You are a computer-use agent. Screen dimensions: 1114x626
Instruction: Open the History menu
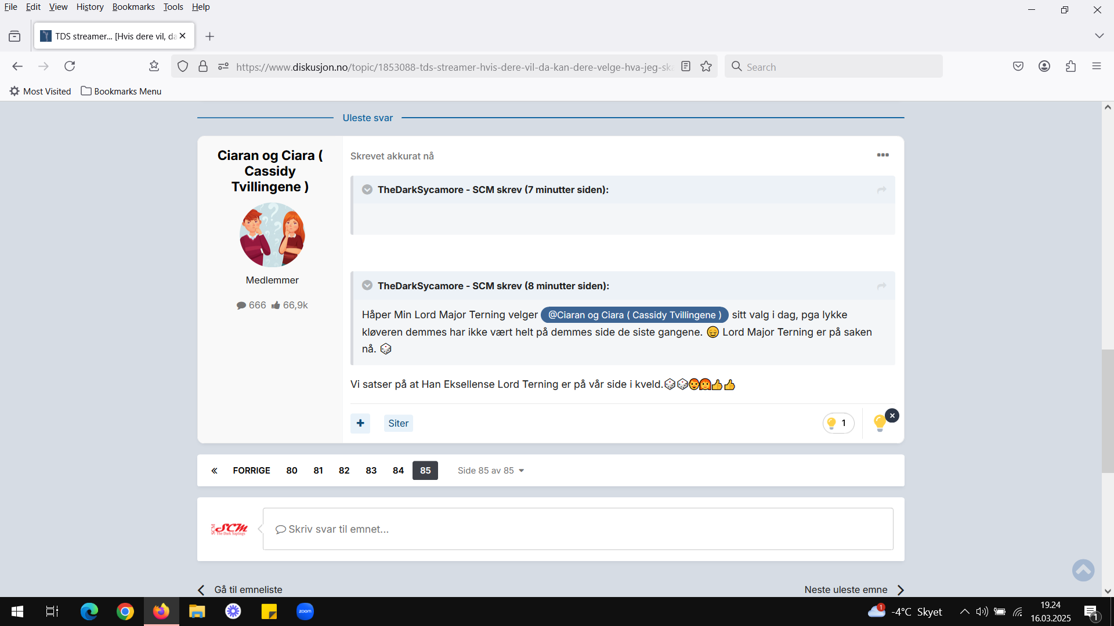coord(90,7)
